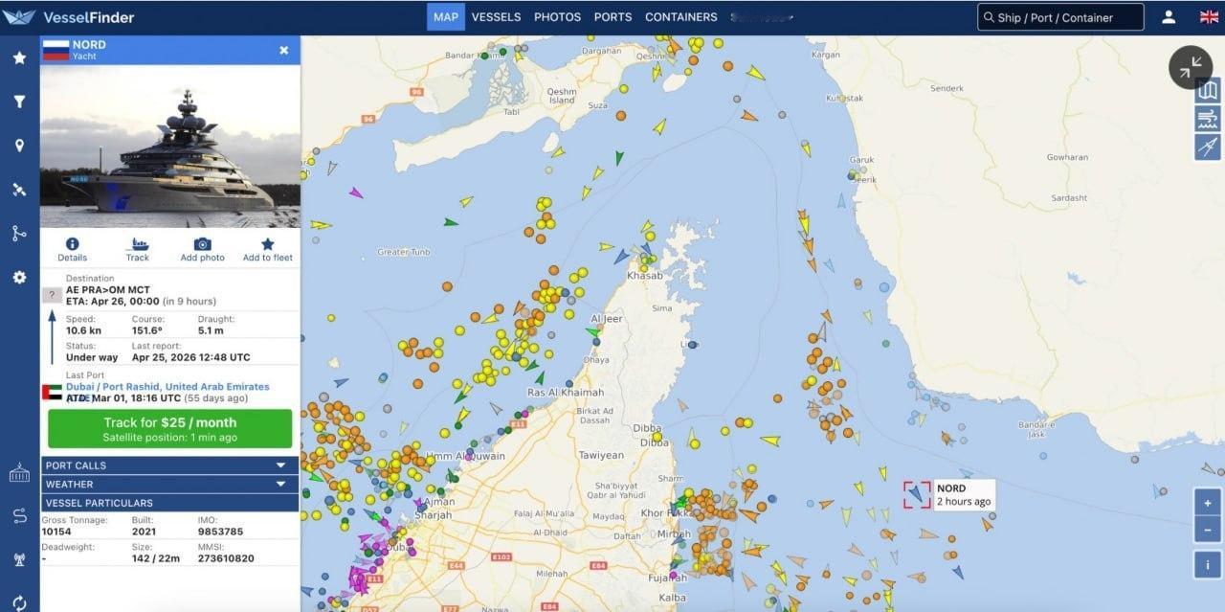Click the Russian flag in panel header
This screenshot has width=1225, height=612.
(56, 51)
